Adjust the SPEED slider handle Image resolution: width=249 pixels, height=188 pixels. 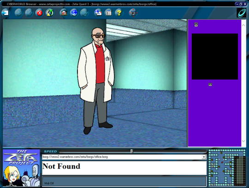point(131,151)
